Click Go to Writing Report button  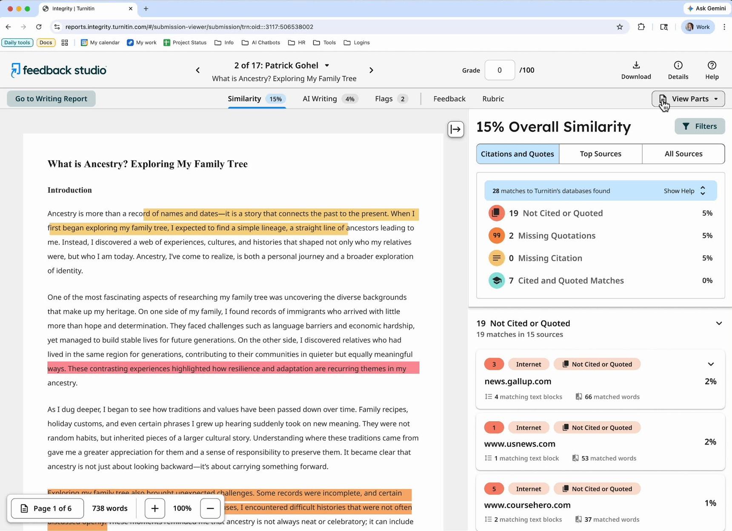(x=51, y=99)
